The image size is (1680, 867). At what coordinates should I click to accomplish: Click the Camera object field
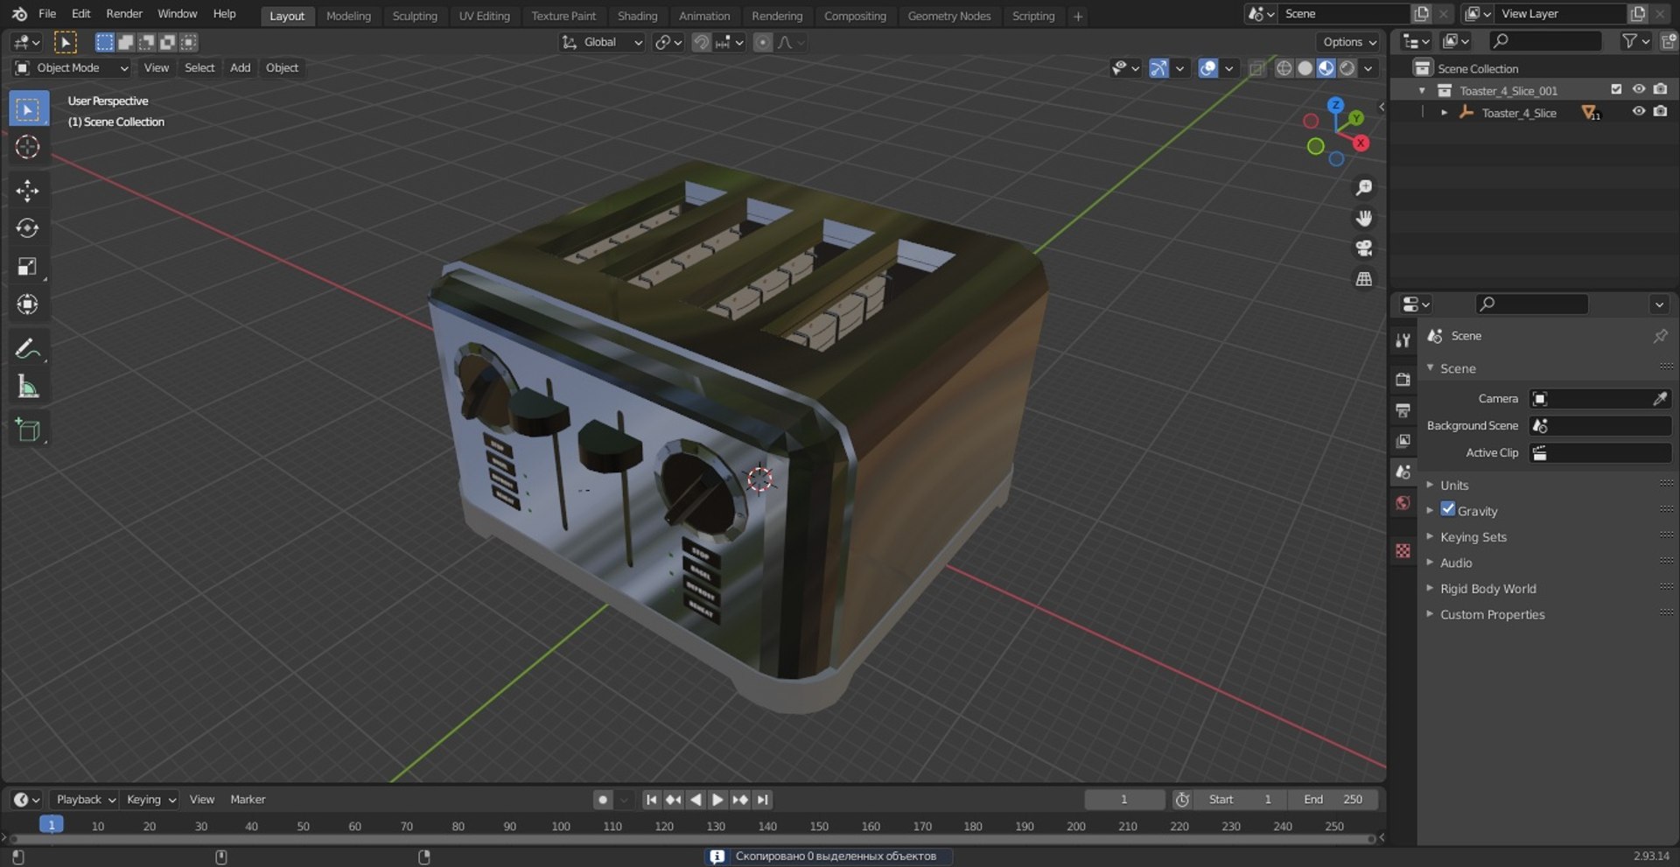[x=1600, y=399]
